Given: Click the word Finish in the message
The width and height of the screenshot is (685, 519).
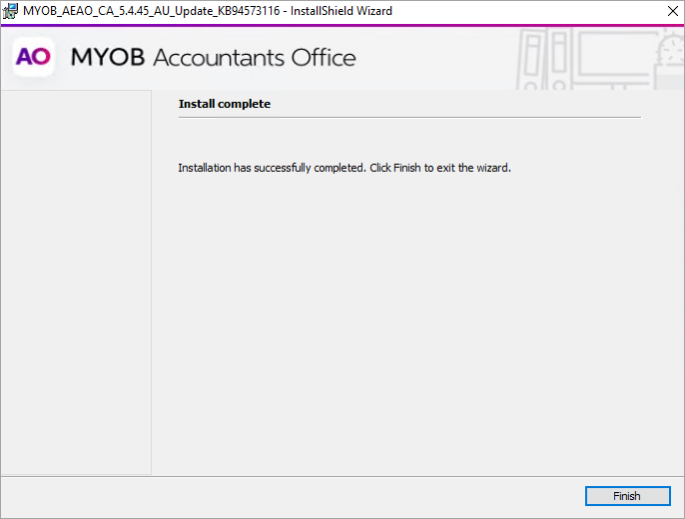Looking at the screenshot, I should pyautogui.click(x=406, y=168).
